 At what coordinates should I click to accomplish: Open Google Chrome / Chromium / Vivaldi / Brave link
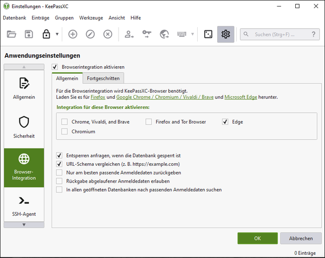pyautogui.click(x=165, y=97)
